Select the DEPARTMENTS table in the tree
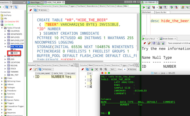The width and height of the screenshot is (190, 116). [x=16, y=34]
